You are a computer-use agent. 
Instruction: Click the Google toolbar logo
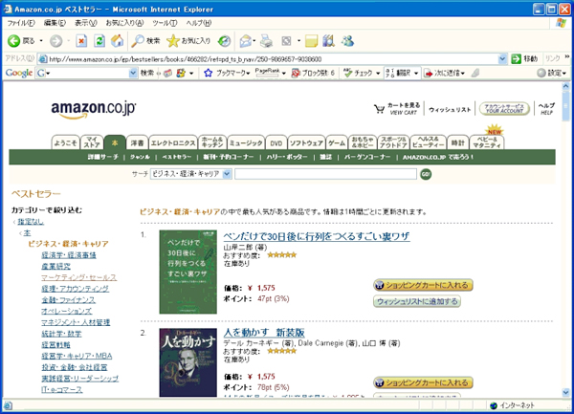[19, 73]
